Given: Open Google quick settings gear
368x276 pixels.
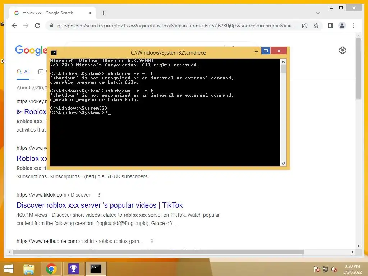Looking at the screenshot, I should pos(342,50).
